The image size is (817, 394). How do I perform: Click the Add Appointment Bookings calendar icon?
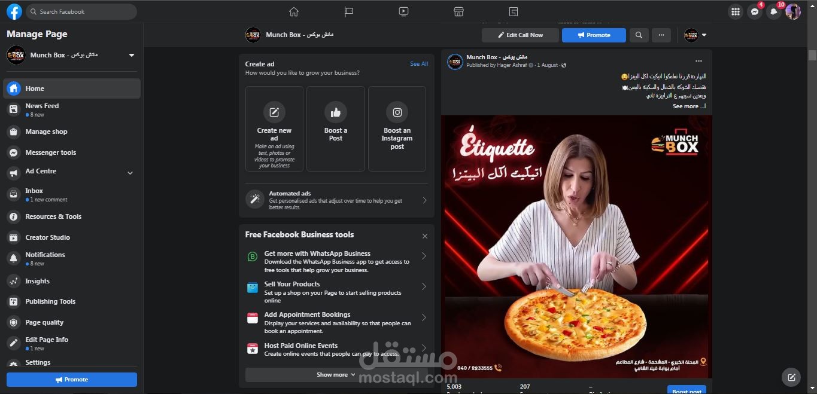[253, 318]
